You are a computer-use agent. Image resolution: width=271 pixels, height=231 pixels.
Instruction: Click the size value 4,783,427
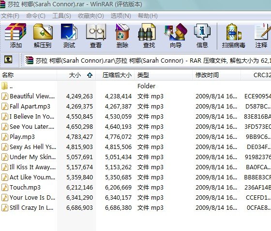(79, 137)
